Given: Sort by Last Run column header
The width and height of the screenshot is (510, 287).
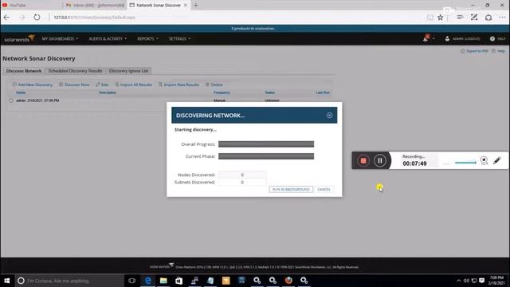Looking at the screenshot, I should [x=323, y=92].
